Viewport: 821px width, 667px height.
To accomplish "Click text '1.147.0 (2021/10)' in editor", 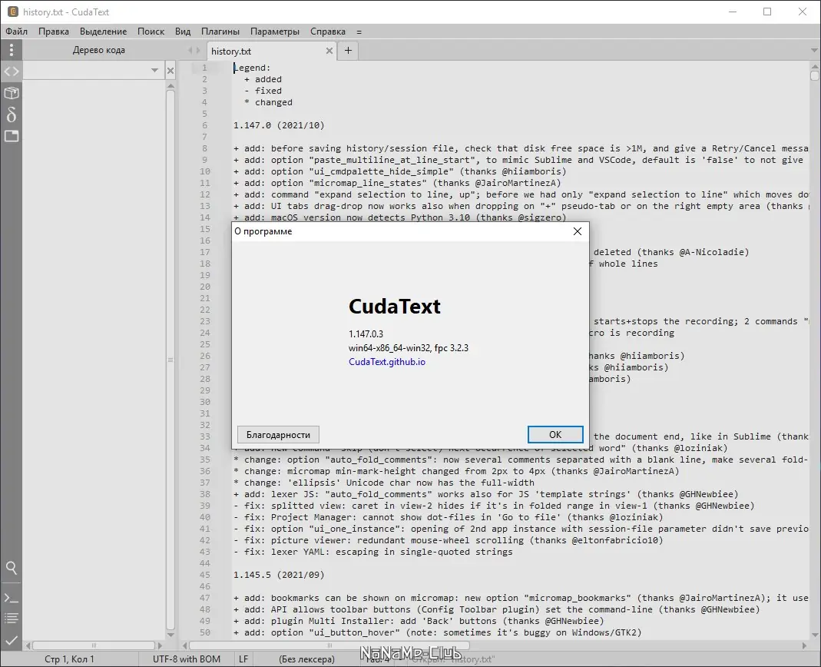I will point(279,126).
